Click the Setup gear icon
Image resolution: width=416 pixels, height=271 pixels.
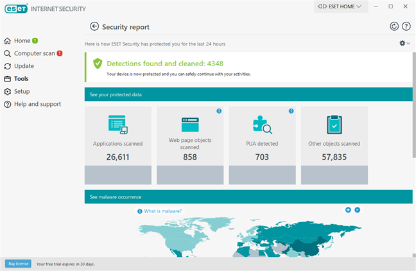[8, 92]
